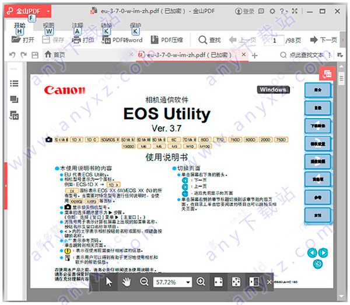350x305 pixels.
Task: Open the 注释 ribbon tab
Action: pyautogui.click(x=77, y=26)
